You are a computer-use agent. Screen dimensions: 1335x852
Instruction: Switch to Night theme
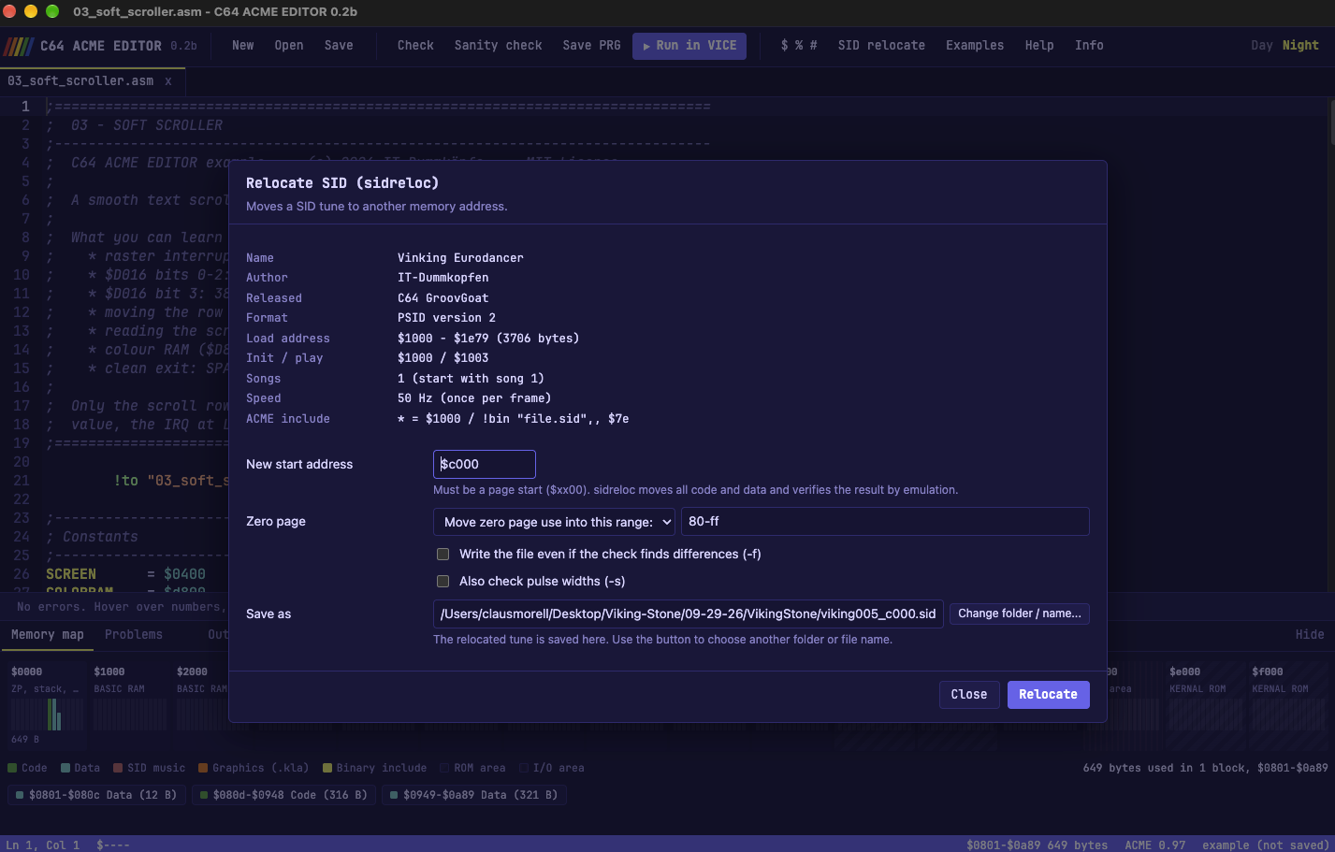point(1300,46)
